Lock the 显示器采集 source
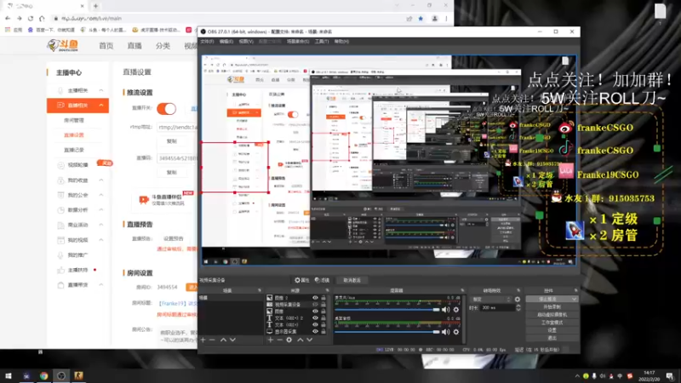 (x=323, y=331)
